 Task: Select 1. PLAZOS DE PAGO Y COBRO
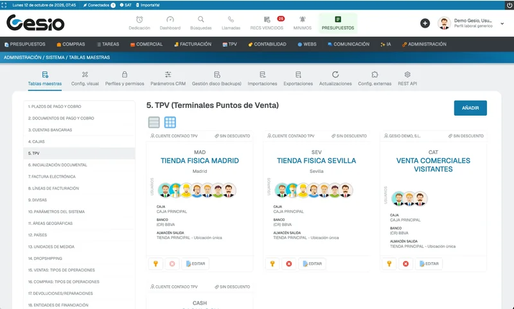(79, 107)
